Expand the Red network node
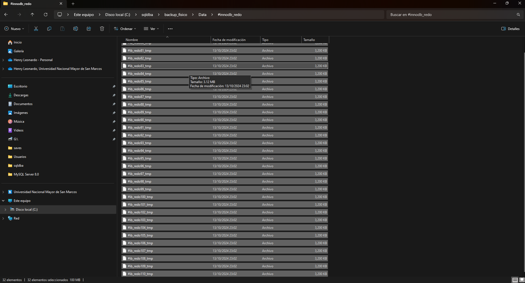The height and width of the screenshot is (283, 525). 3,218
